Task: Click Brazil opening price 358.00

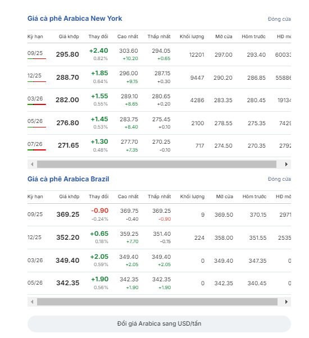Action: [x=224, y=238]
